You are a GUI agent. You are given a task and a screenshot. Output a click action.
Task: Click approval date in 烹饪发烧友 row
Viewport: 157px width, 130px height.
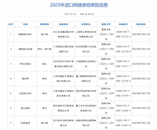point(141,64)
